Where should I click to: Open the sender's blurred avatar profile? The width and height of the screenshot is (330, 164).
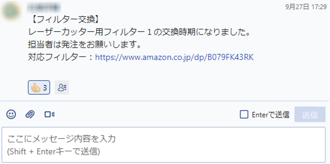[11, 11]
